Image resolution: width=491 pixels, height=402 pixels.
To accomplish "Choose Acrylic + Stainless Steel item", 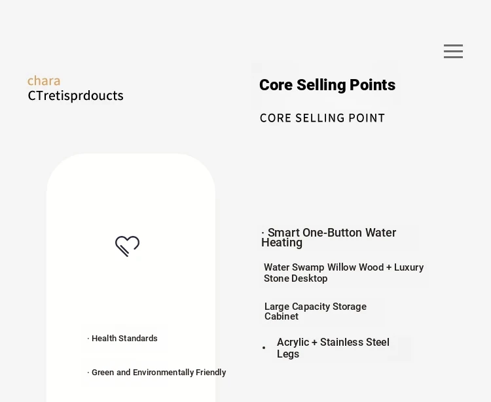I will (333, 348).
